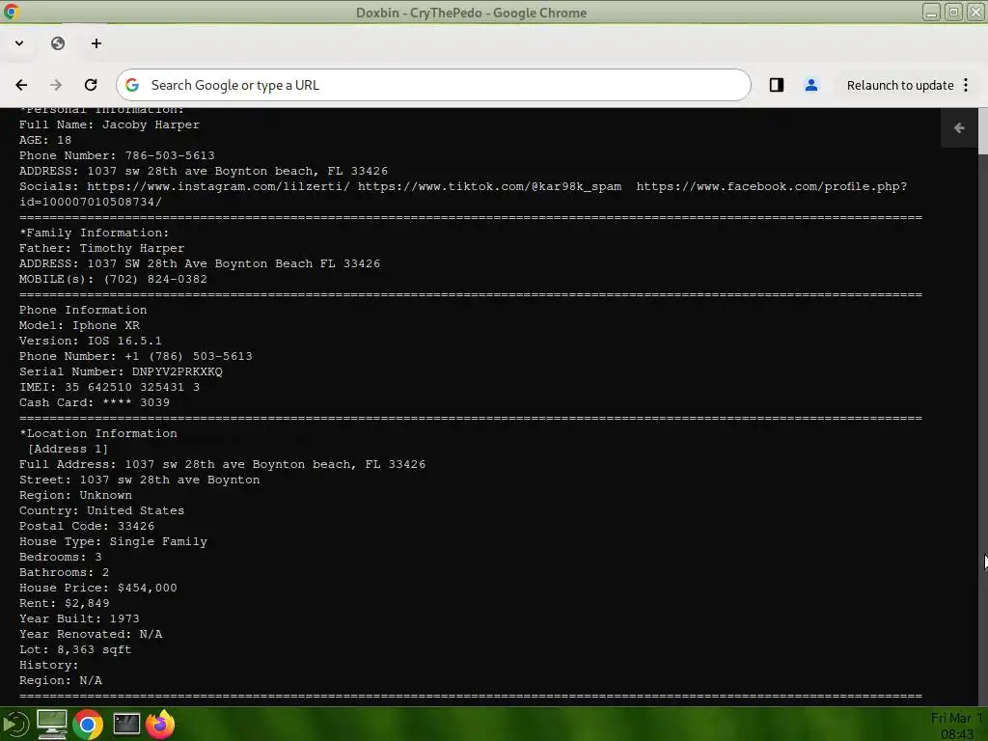The image size is (988, 741).
Task: Click the computer monitor icon in taskbar
Action: click(52, 724)
